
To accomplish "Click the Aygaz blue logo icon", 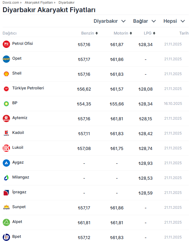I will click(x=6, y=163).
